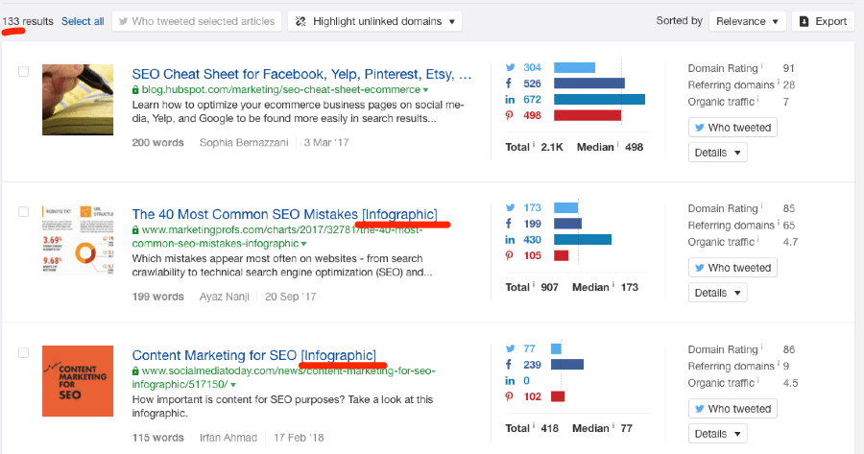Click the LinkedIn icon in the MarketingProfs result

510,240
